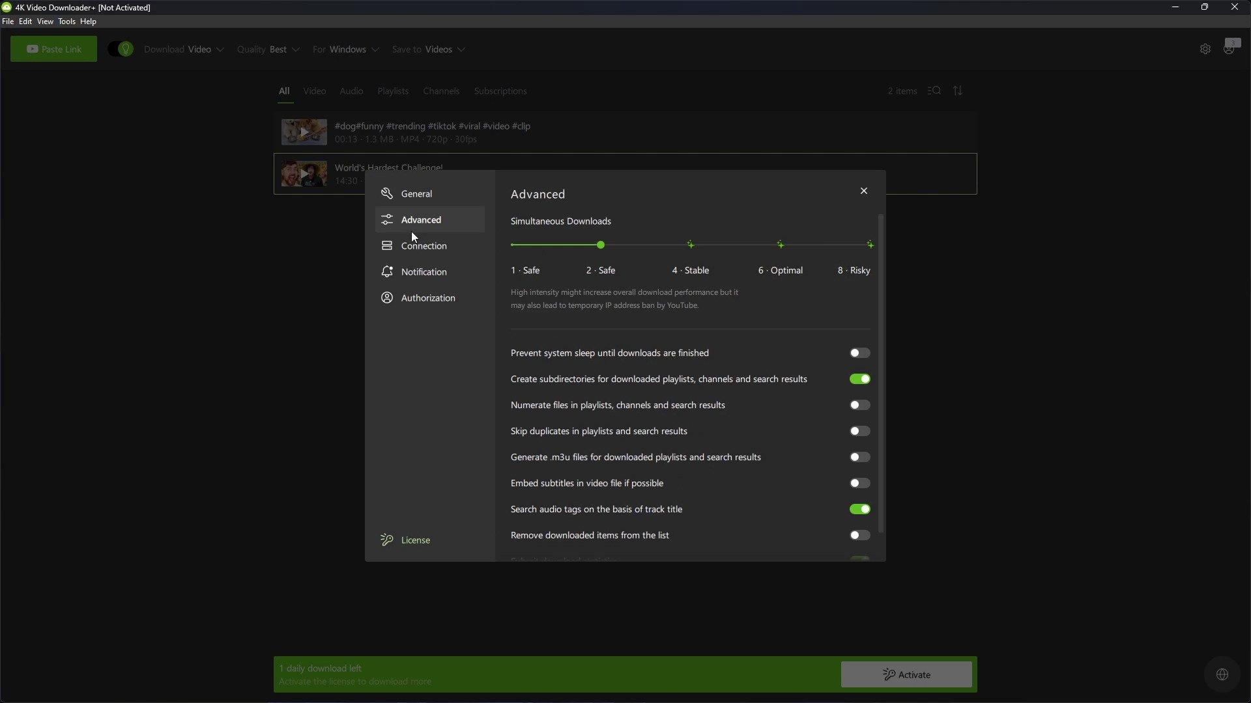Select the Advanced settings section
The image size is (1251, 703).
pos(429,219)
